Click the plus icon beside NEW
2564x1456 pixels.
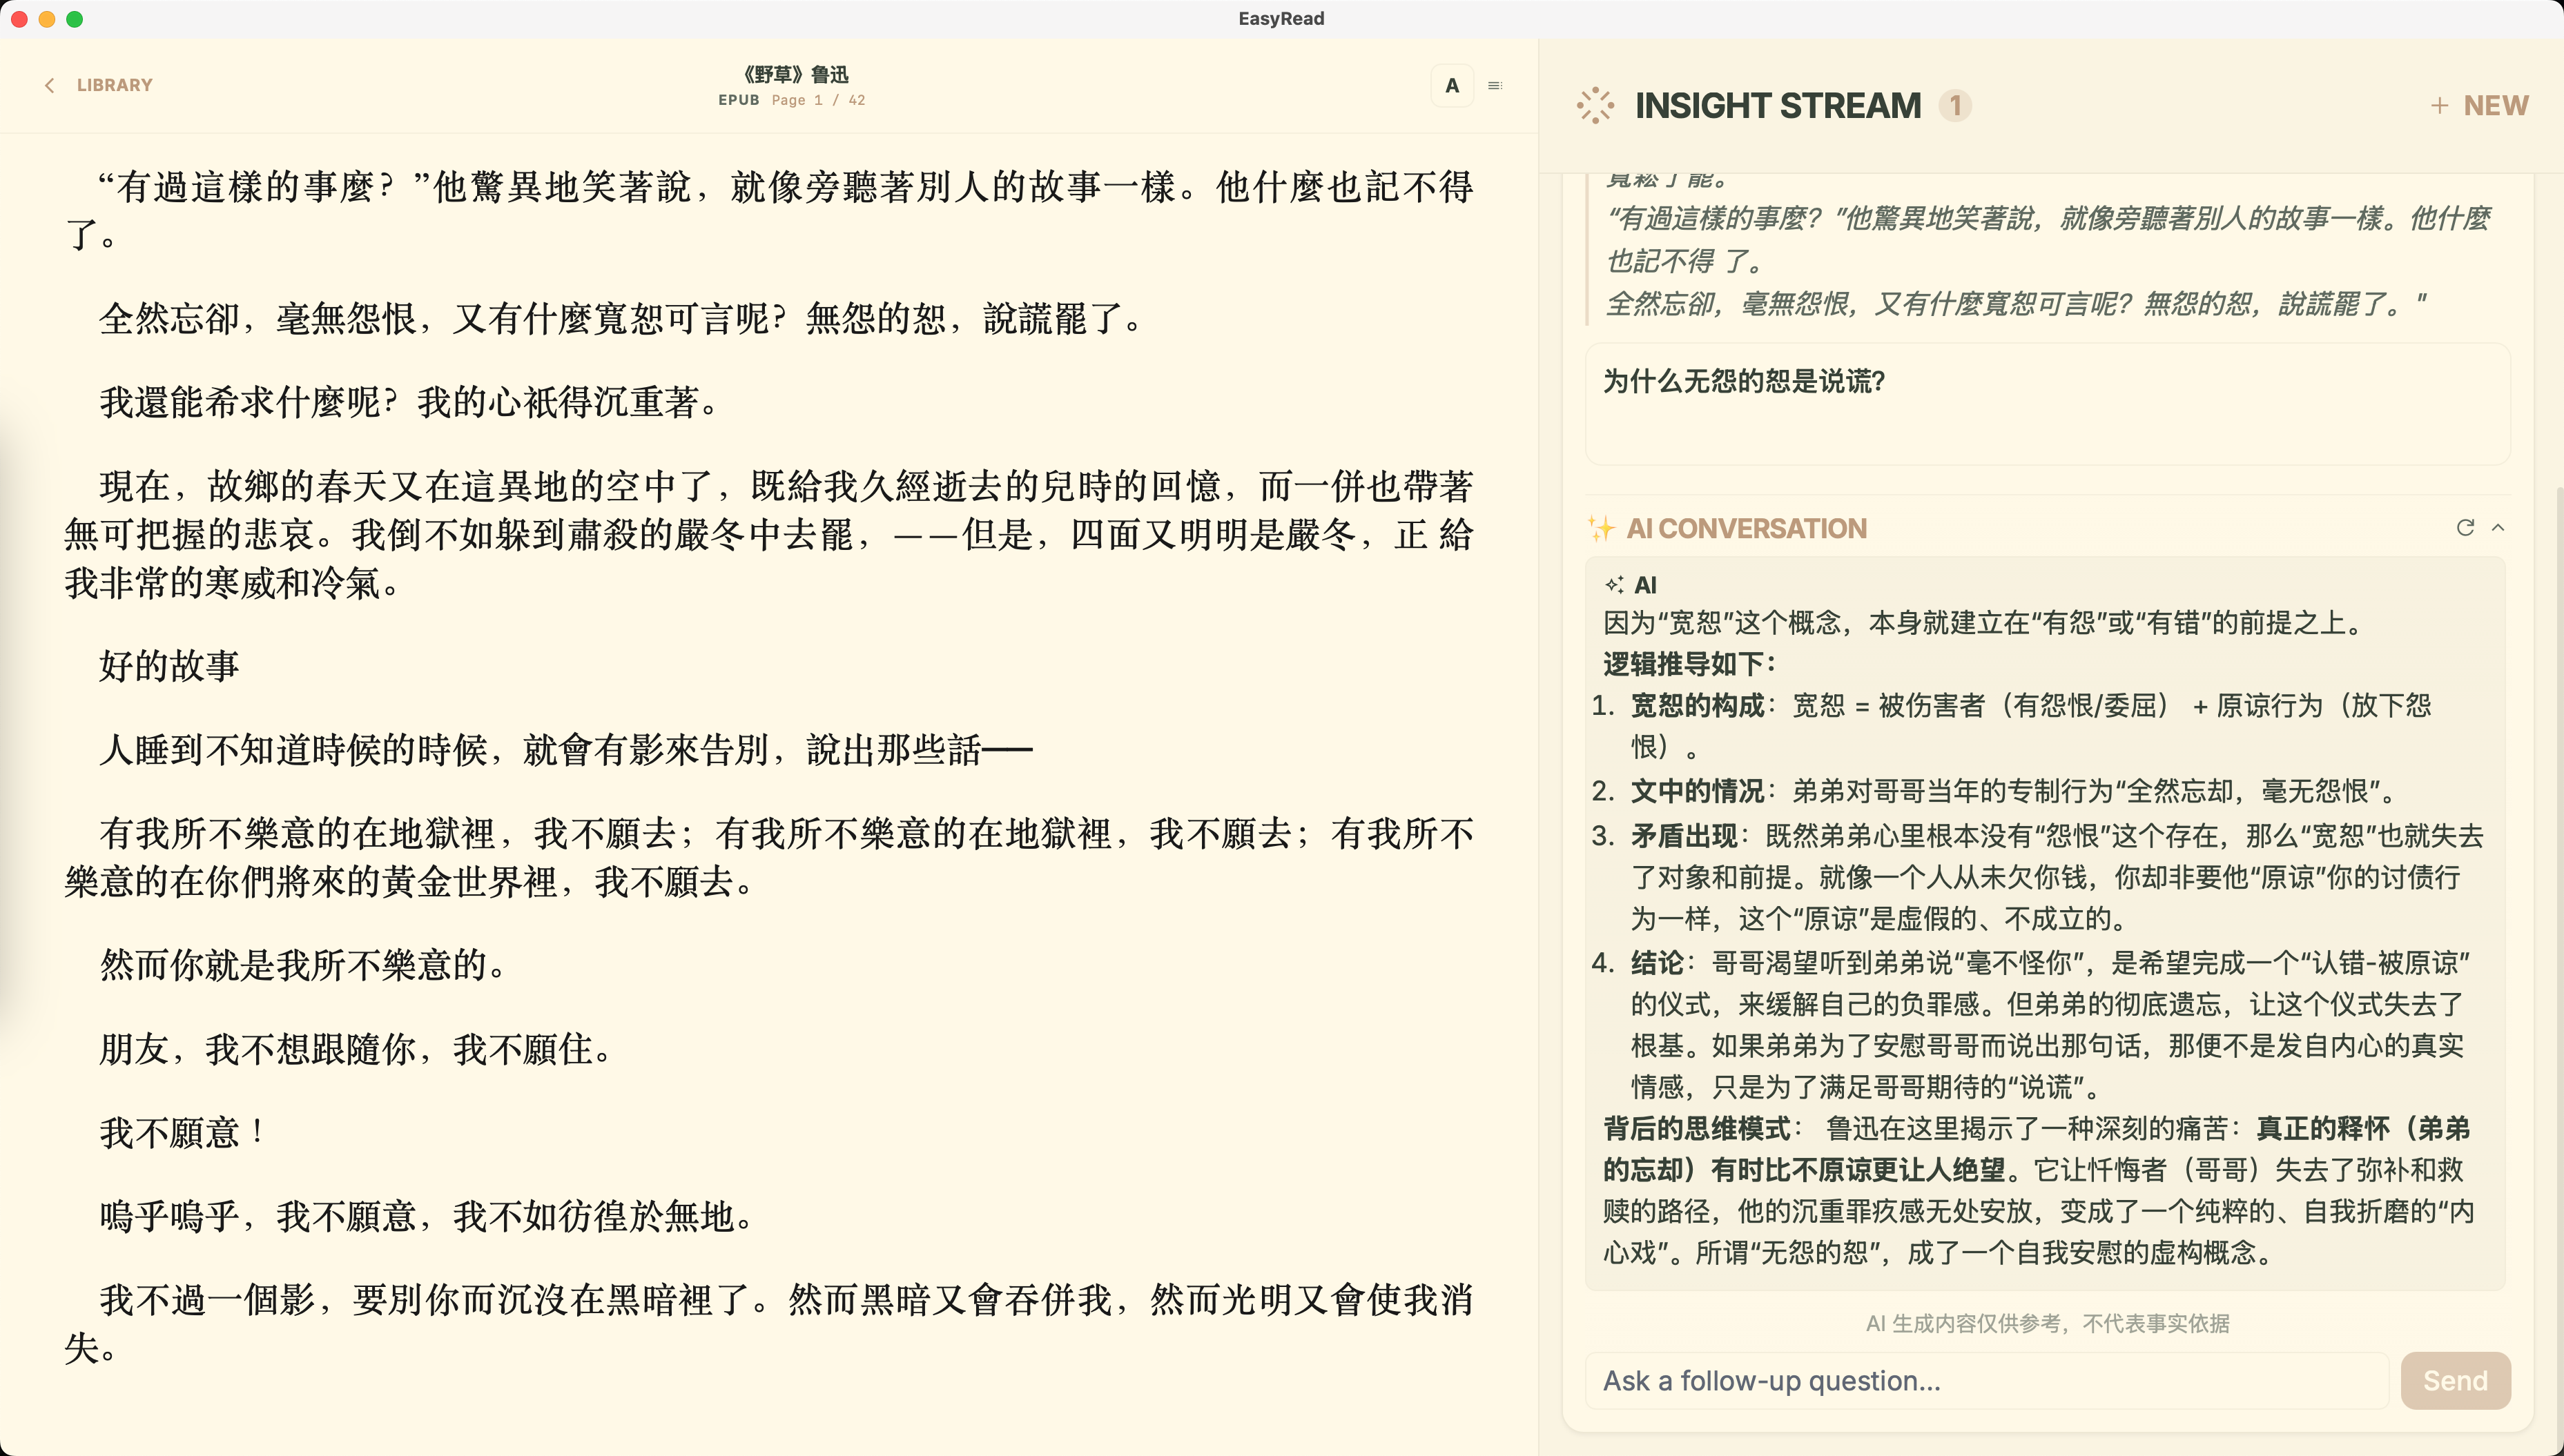point(2439,105)
